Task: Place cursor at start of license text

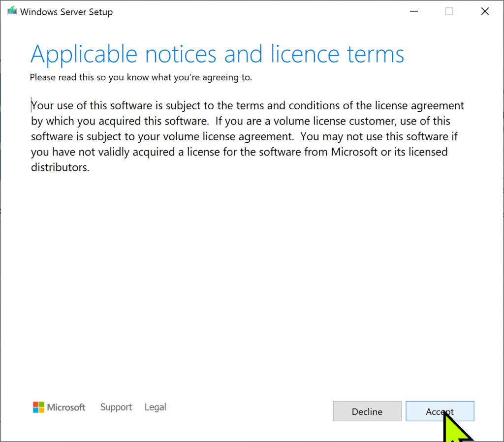Action: [31, 106]
